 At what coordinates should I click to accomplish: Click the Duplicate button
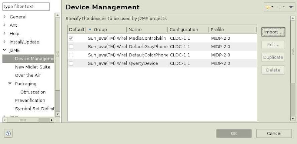(x=273, y=58)
